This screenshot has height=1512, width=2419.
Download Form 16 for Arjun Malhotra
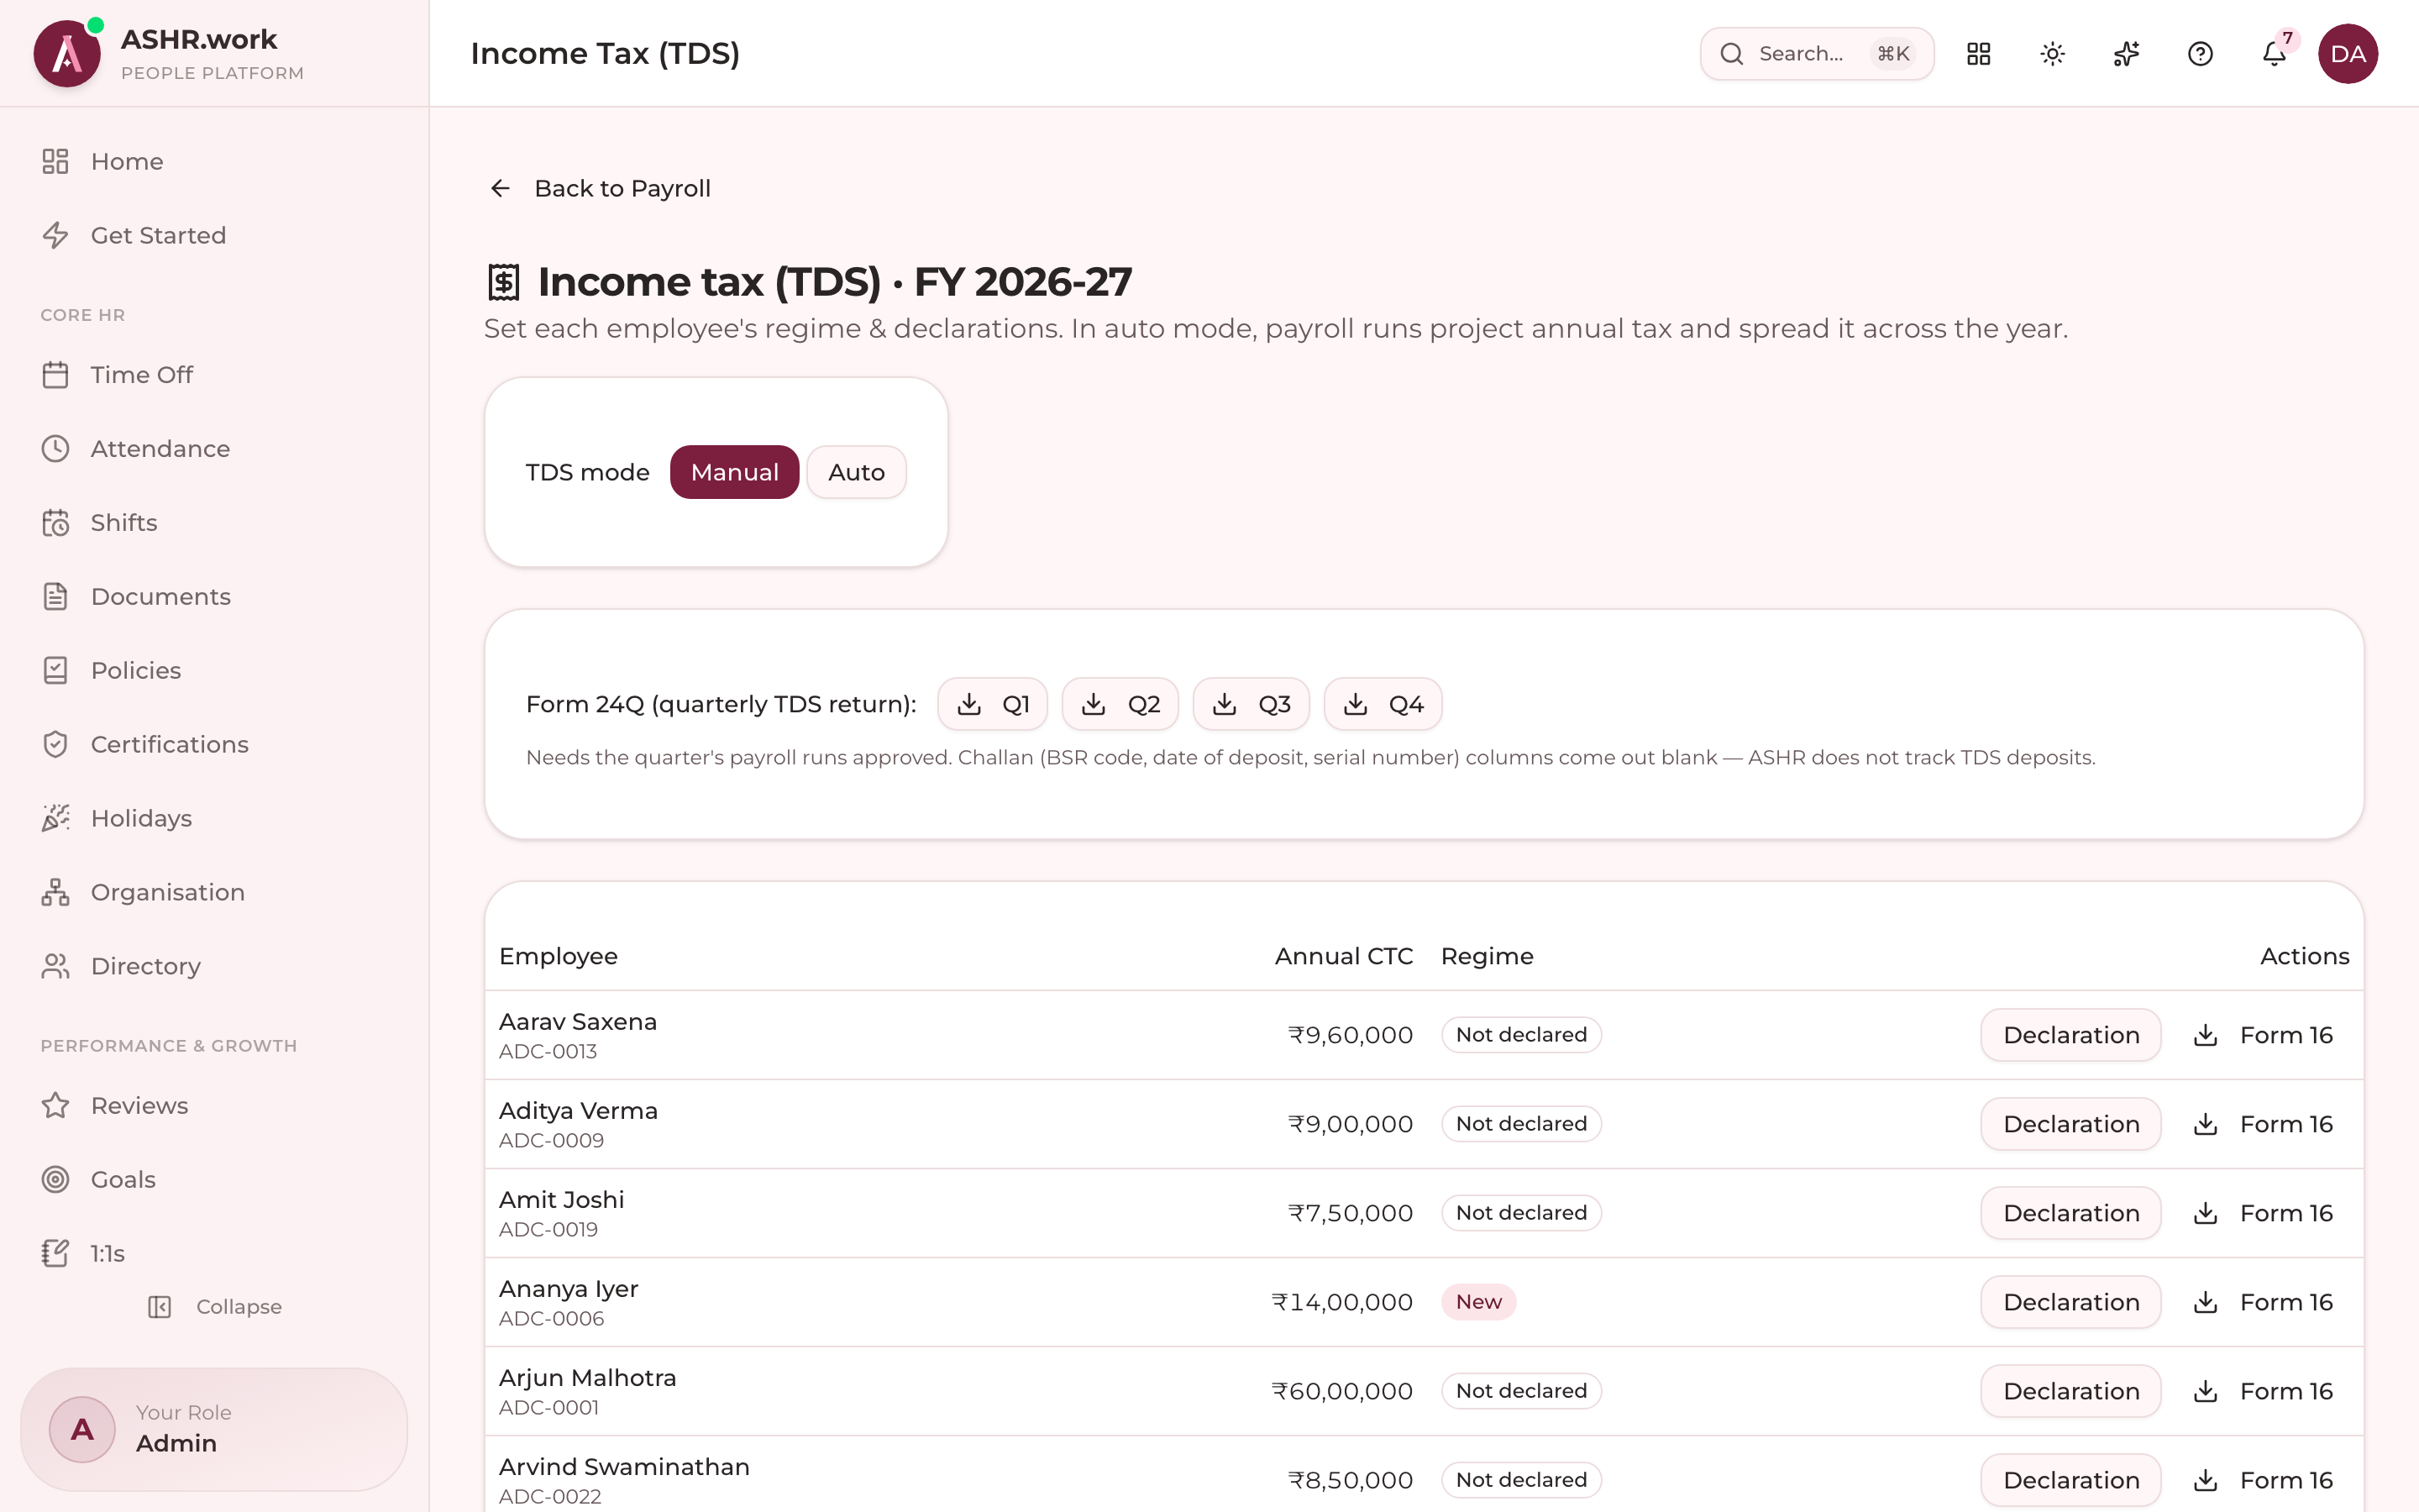click(2263, 1391)
